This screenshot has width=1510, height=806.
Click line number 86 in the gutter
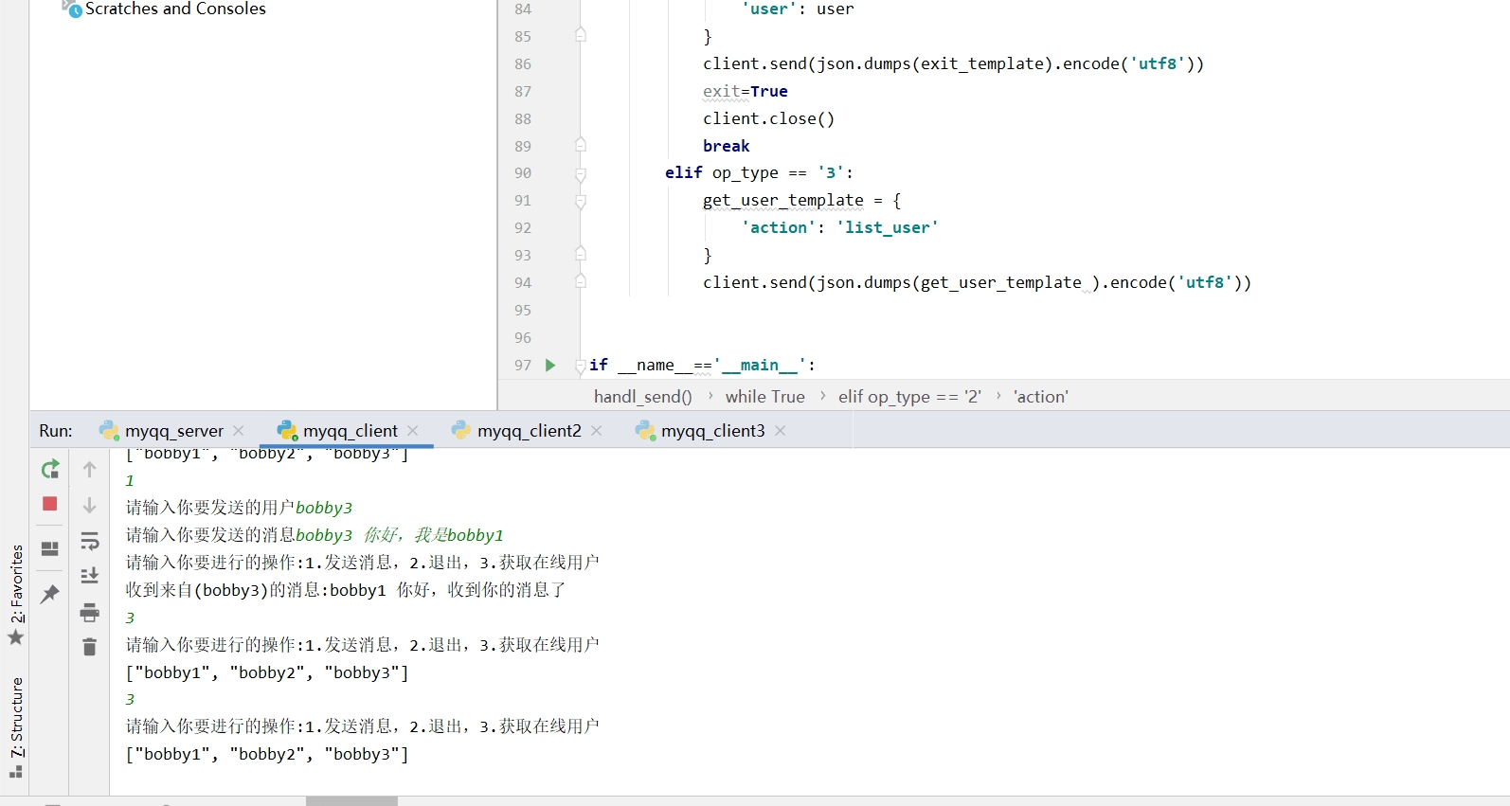coord(523,63)
